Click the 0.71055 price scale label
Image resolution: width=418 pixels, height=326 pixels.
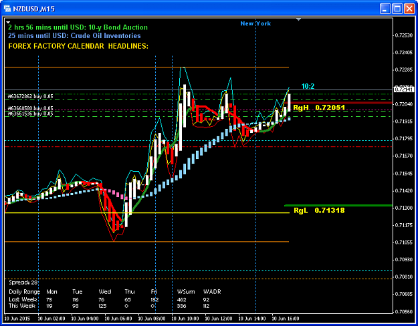tap(404, 242)
